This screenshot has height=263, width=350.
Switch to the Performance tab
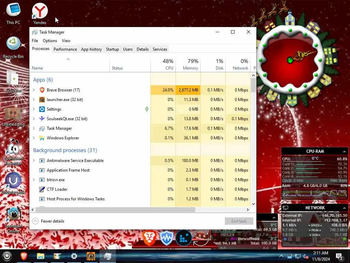coord(65,49)
